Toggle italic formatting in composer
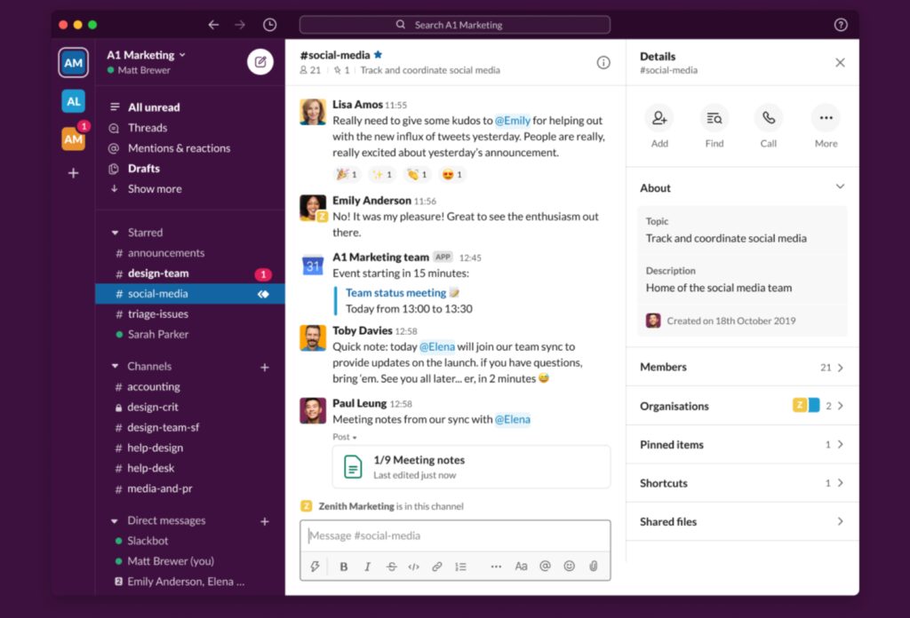Screen dimensions: 910x618 pyautogui.click(x=367, y=566)
